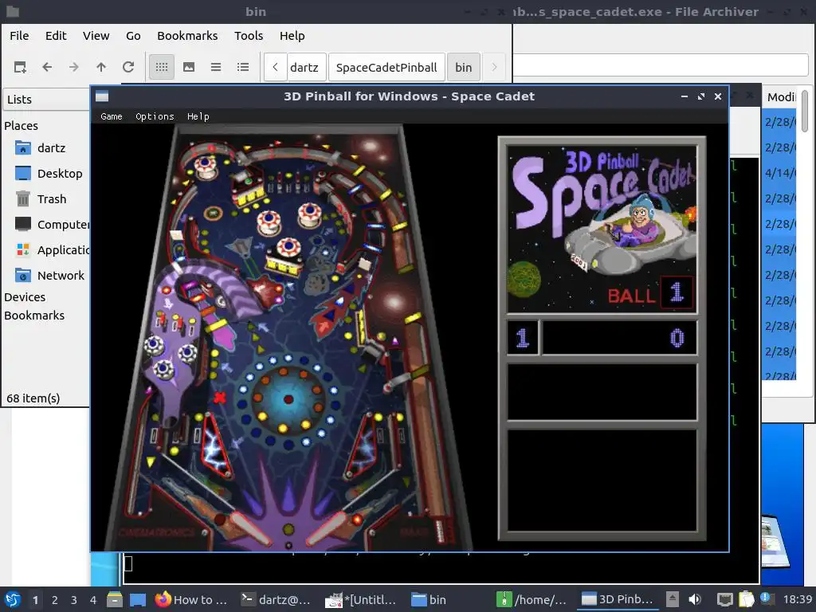Switch to the *Untitled editor taskbar entry
Screen dimensions: 816x612
[361, 599]
